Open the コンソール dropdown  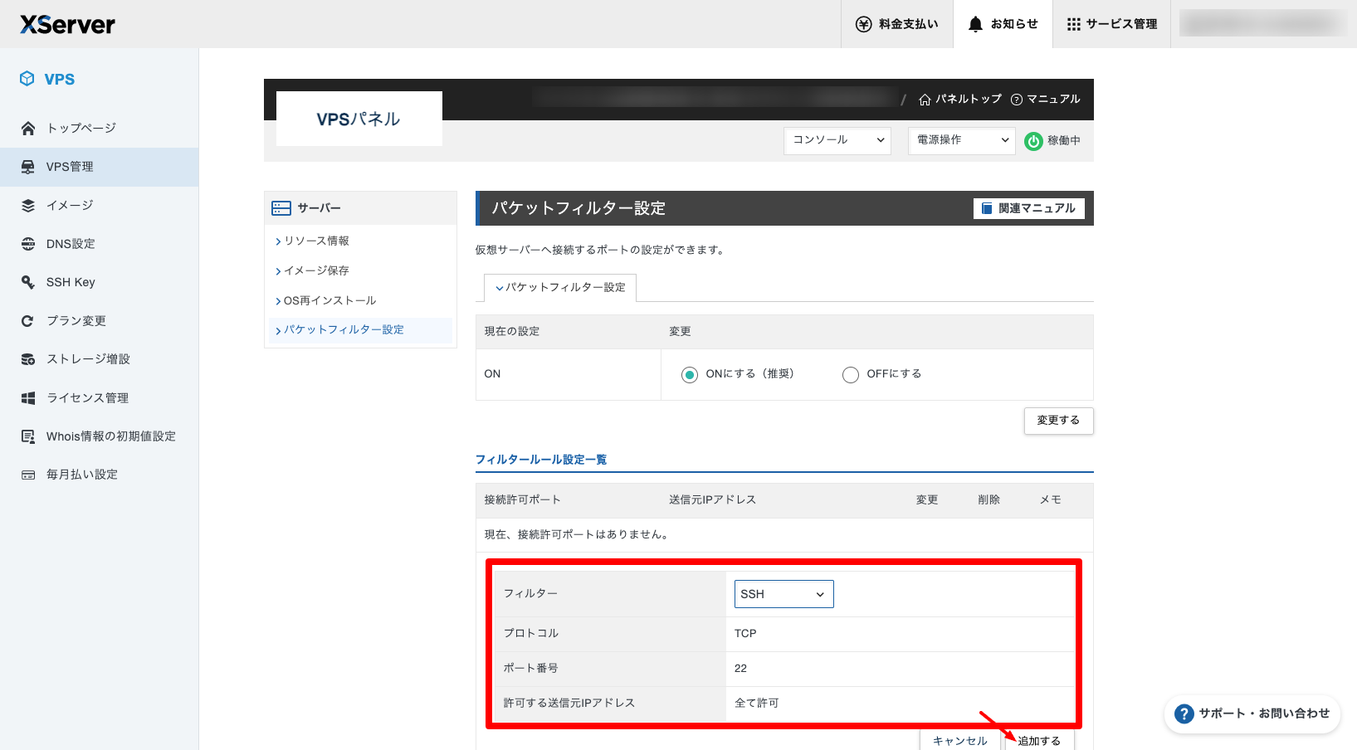837,140
